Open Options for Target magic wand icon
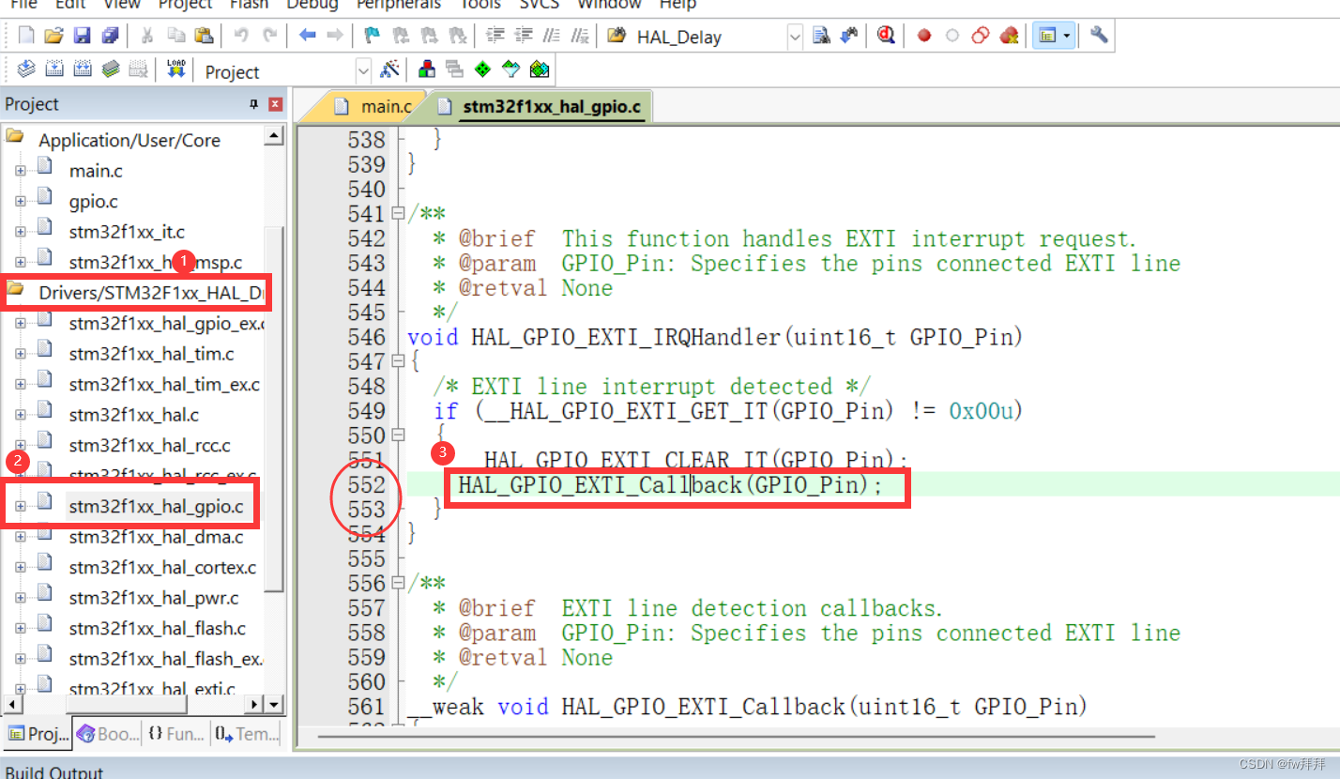Screen dimensions: 1340x779 390,69
